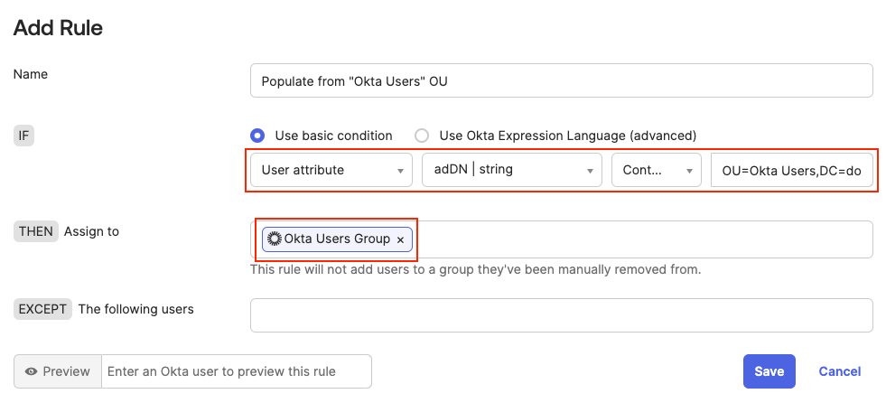Image resolution: width=886 pixels, height=403 pixels.
Task: Choose Use Okta Expression Language (advanced)
Action: [422, 136]
